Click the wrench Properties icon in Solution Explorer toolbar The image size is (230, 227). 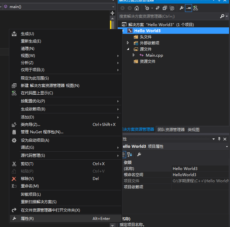point(181,8)
